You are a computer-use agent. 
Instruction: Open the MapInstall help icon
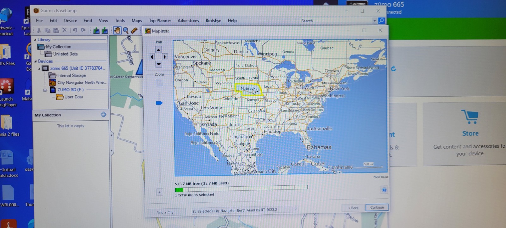coord(384,190)
